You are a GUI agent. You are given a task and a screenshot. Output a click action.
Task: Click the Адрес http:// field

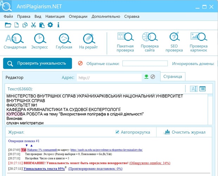pyautogui.click(x=109, y=77)
